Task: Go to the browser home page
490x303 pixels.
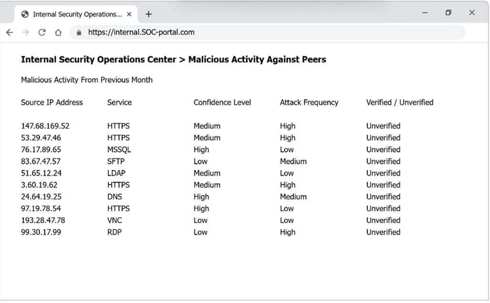Action: (58, 32)
